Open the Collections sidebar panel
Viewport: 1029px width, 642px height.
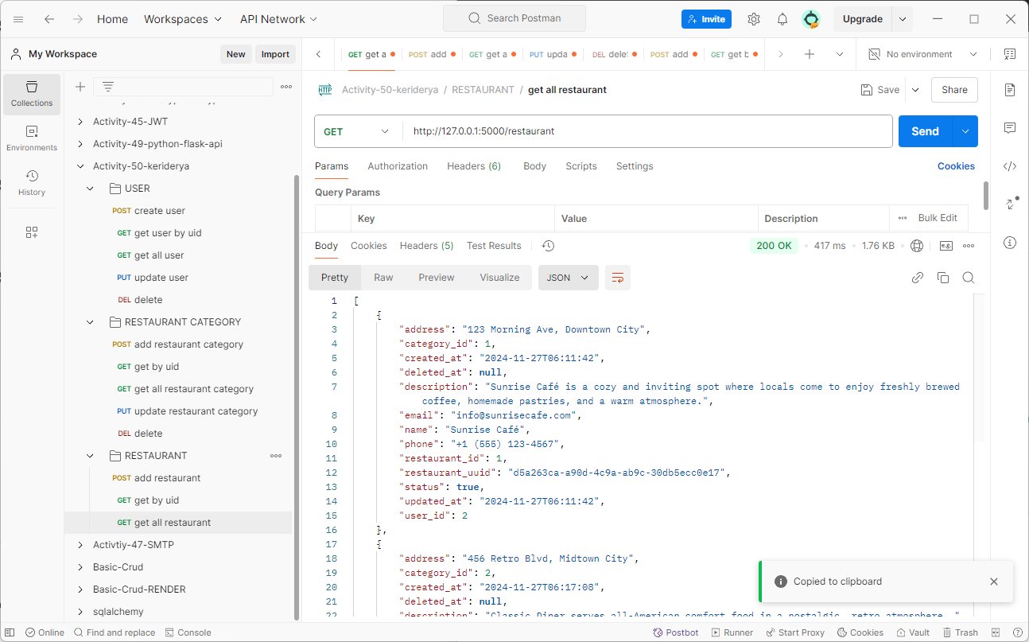pyautogui.click(x=32, y=95)
